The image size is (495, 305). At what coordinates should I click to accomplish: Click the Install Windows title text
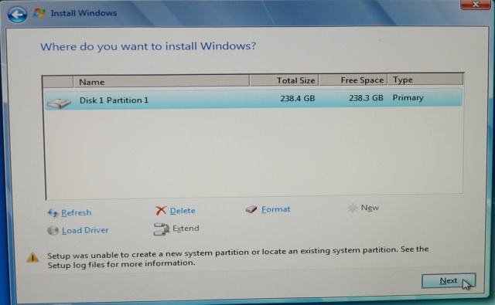[x=84, y=13]
